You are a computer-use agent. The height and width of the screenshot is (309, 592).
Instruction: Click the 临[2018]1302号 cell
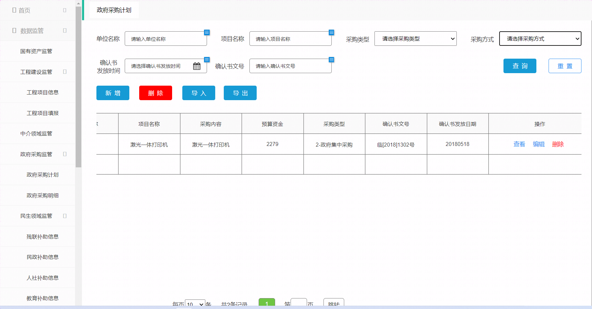(x=396, y=144)
